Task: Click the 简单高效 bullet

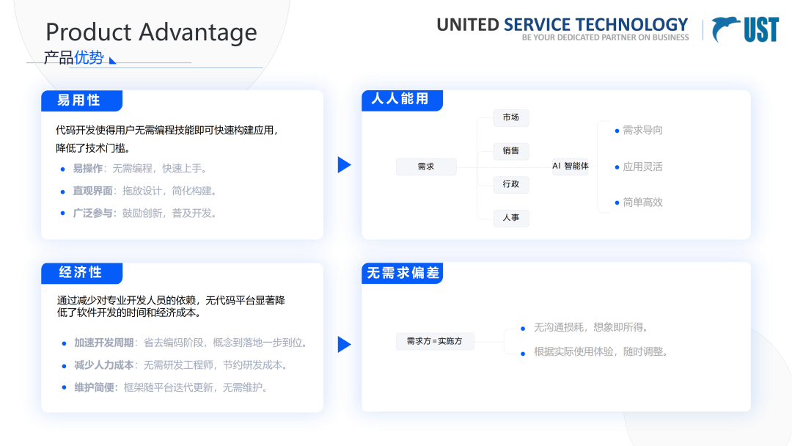Action: coord(639,202)
